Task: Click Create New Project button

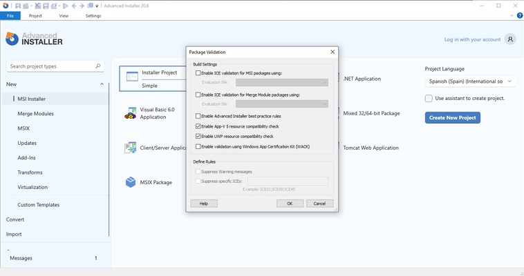Action: [453, 117]
